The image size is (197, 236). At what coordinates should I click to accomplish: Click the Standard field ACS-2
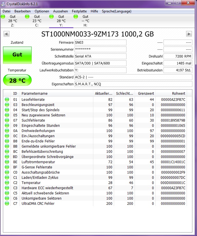click(x=133, y=77)
